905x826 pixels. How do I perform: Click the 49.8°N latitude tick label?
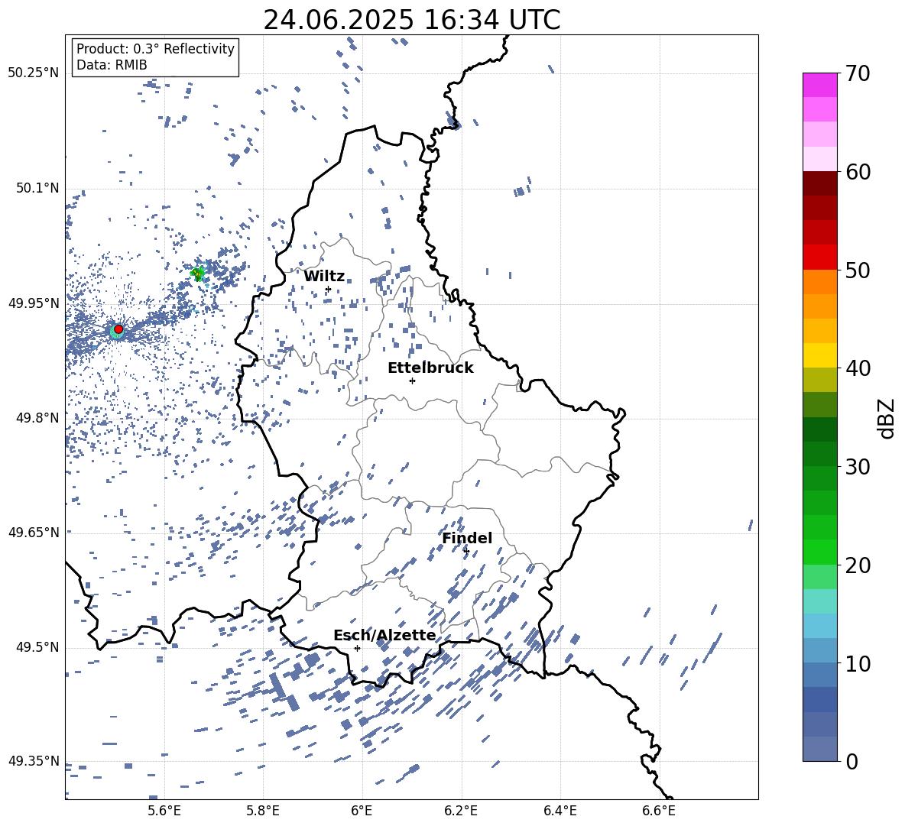tap(37, 418)
